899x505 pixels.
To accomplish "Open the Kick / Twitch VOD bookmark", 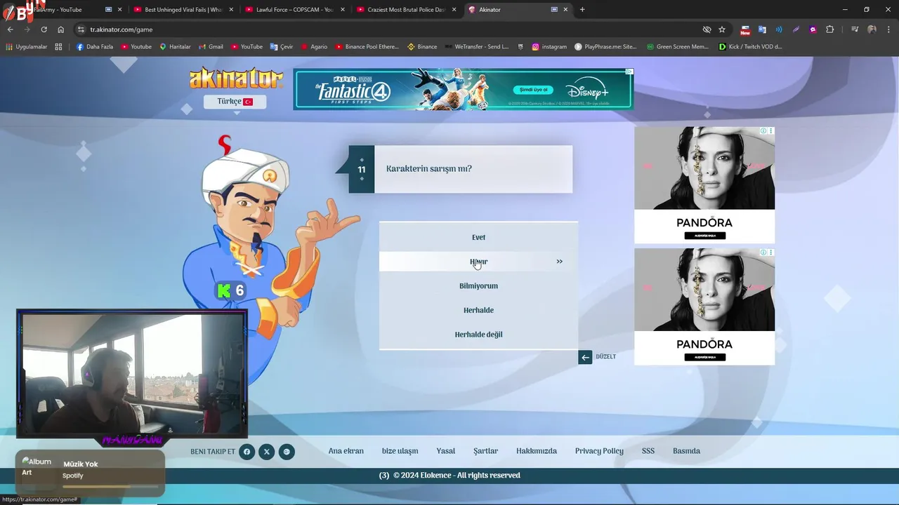I will click(750, 47).
